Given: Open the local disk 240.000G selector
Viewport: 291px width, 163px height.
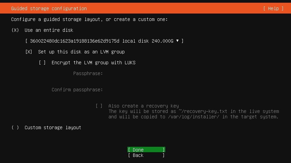Looking at the screenshot, I should click(104, 41).
